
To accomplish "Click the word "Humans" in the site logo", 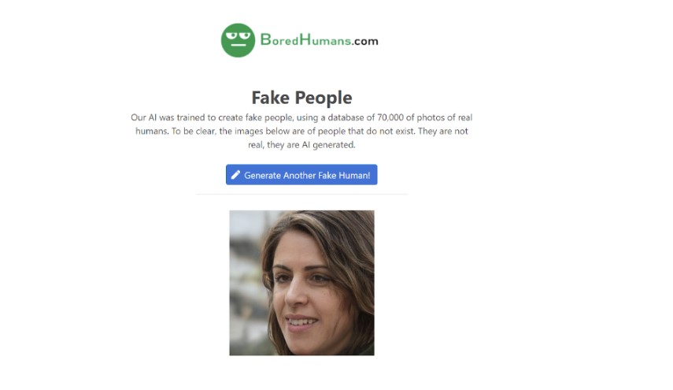I will point(325,40).
